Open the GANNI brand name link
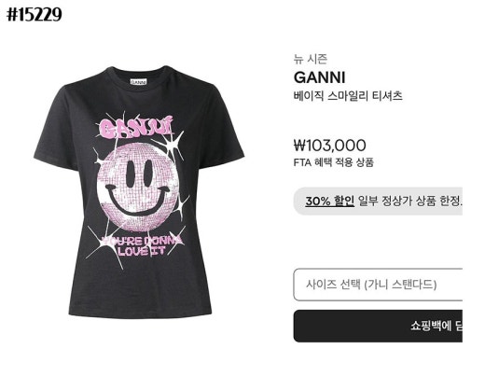Image resolution: width=485 pixels, height=390 pixels. [x=320, y=77]
